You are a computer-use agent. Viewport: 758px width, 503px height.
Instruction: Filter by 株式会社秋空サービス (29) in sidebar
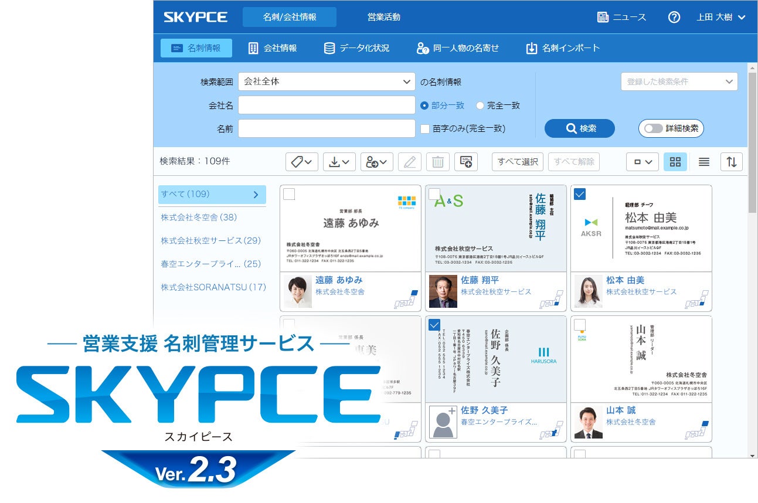211,241
